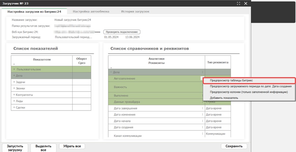
Task: Click the blurred Веб-хук Битрикс-24 field
Action: coord(77,32)
